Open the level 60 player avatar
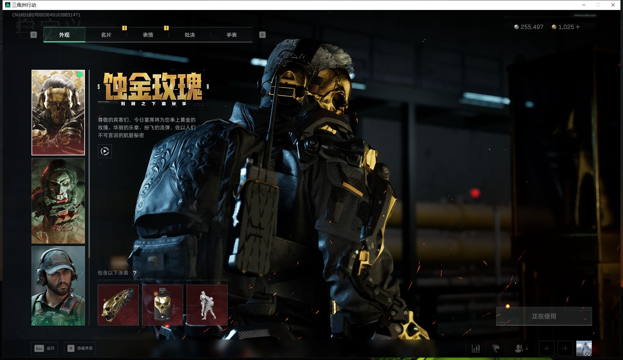Viewport: 623px width, 360px height. [584, 348]
